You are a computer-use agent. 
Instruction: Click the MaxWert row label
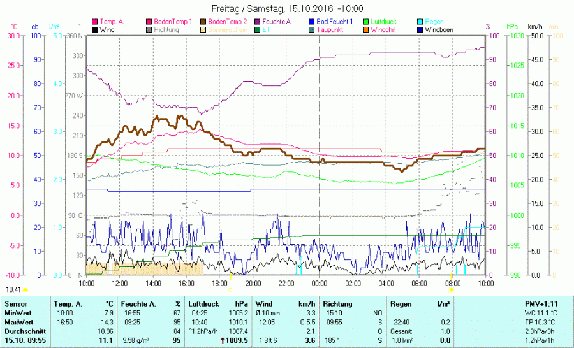pos(18,323)
